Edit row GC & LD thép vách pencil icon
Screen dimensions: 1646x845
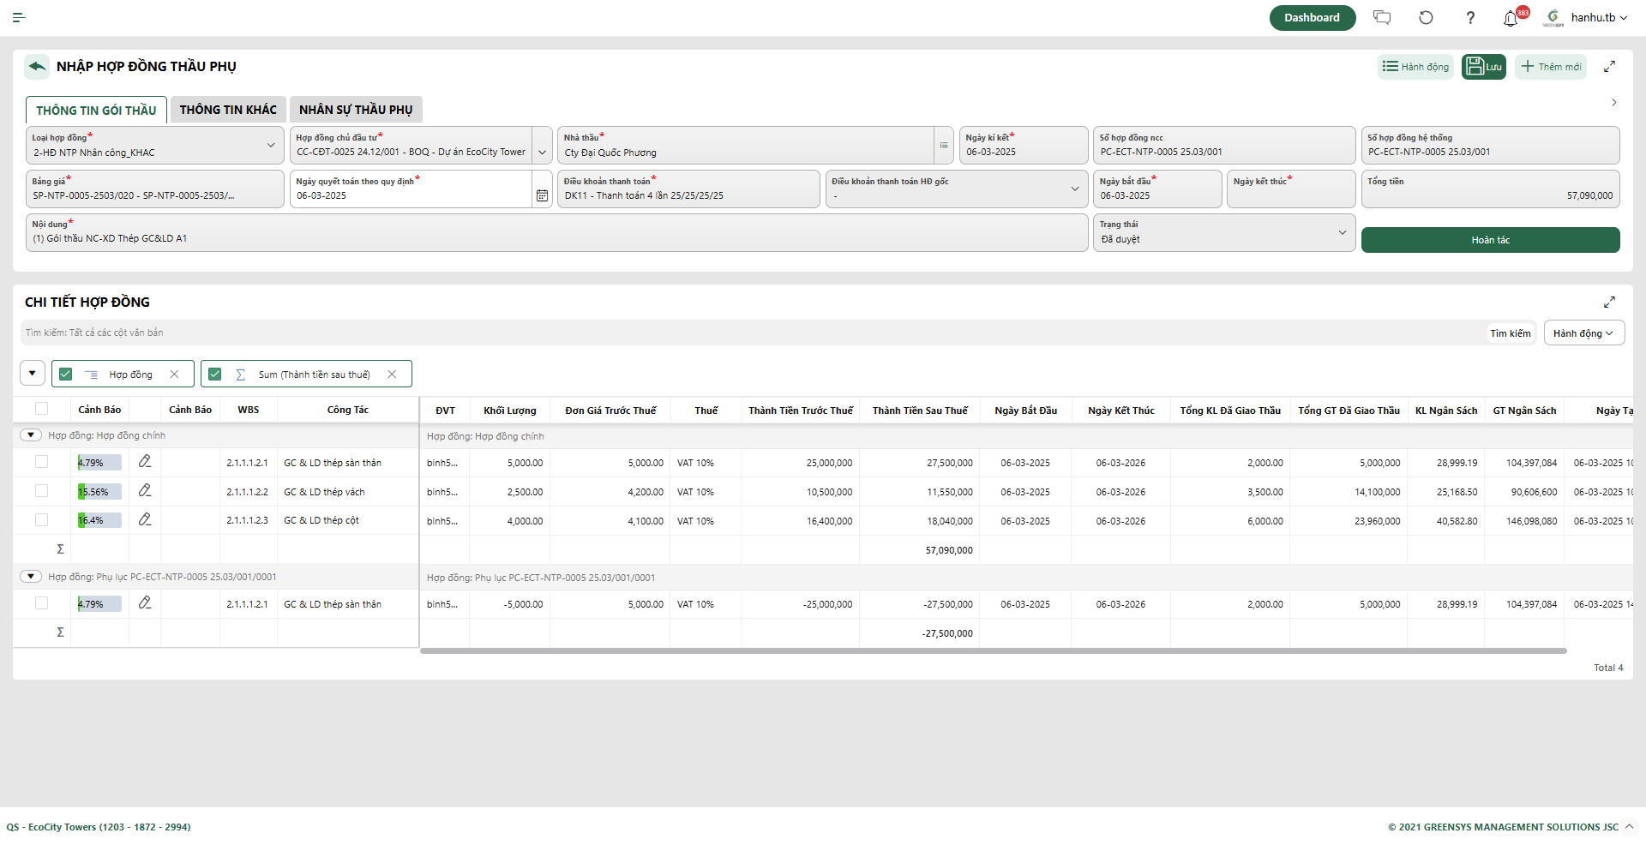click(x=145, y=490)
